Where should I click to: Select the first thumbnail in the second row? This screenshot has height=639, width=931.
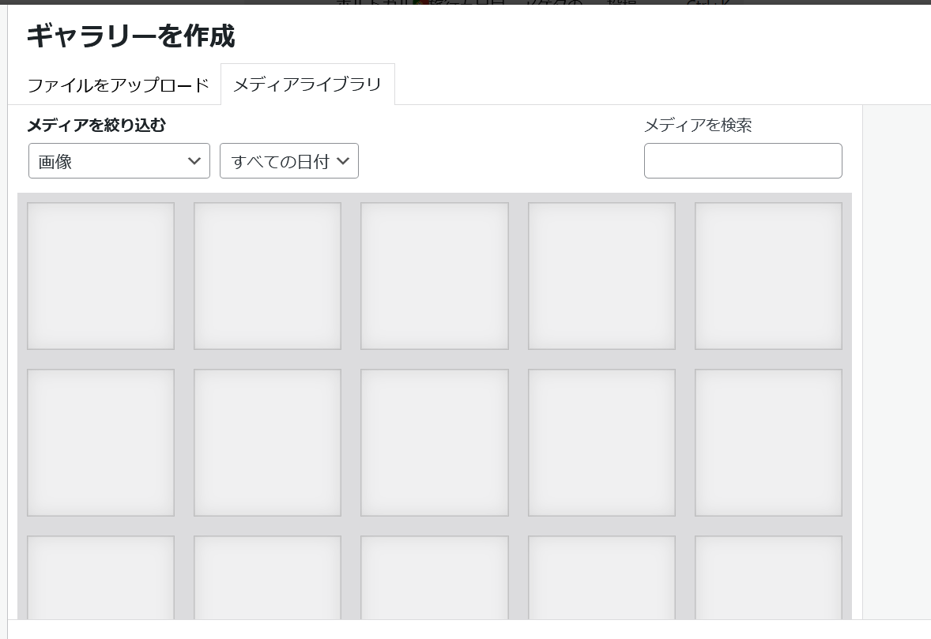coord(100,442)
